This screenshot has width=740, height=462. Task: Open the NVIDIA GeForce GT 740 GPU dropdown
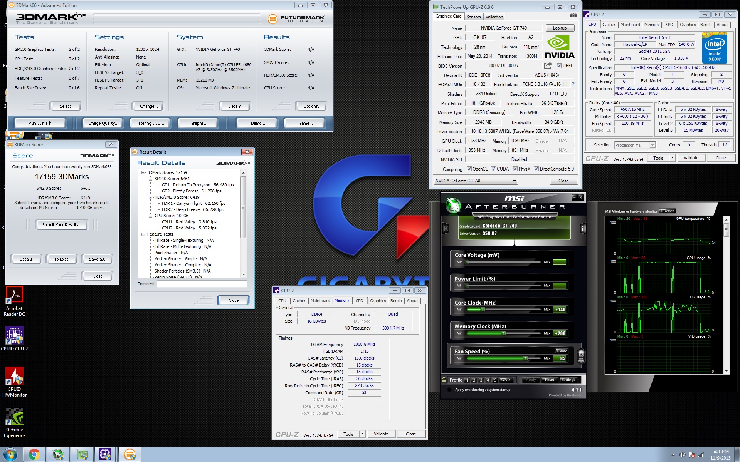[x=476, y=181]
